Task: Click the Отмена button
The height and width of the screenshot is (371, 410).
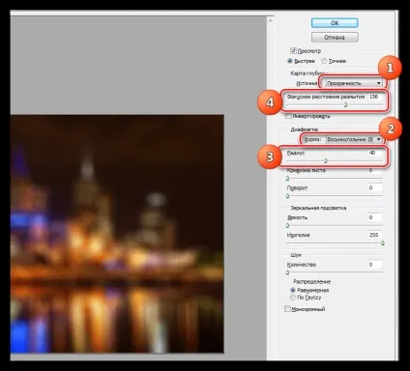Action: tap(335, 38)
